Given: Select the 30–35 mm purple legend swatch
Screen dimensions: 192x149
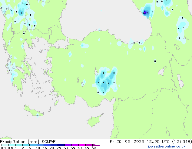Looking at the screenshot, I should coord(68,145).
